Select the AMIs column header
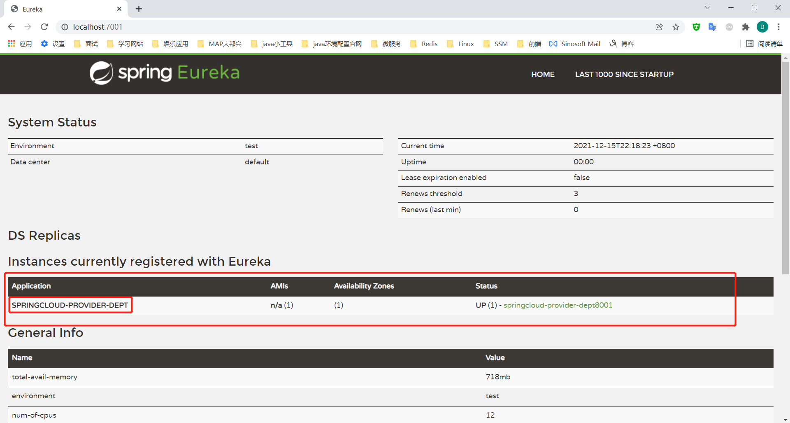The width and height of the screenshot is (790, 423). pyautogui.click(x=279, y=286)
